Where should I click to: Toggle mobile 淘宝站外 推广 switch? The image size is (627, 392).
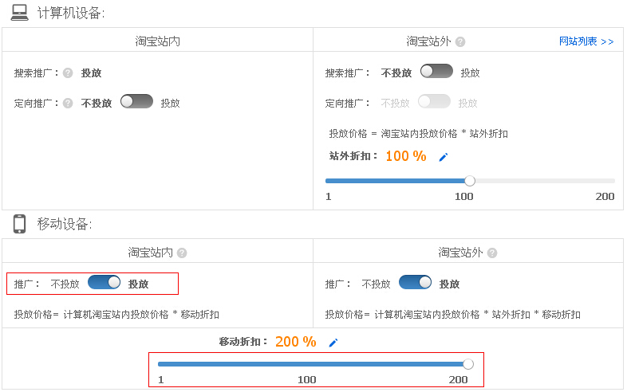[415, 283]
